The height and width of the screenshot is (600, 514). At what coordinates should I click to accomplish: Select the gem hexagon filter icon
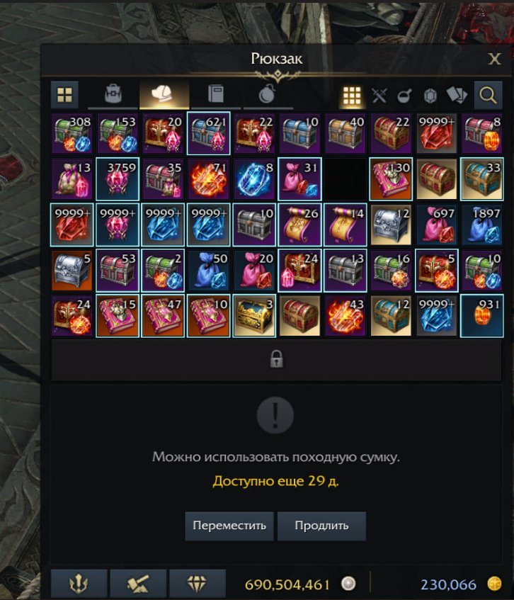point(430,96)
